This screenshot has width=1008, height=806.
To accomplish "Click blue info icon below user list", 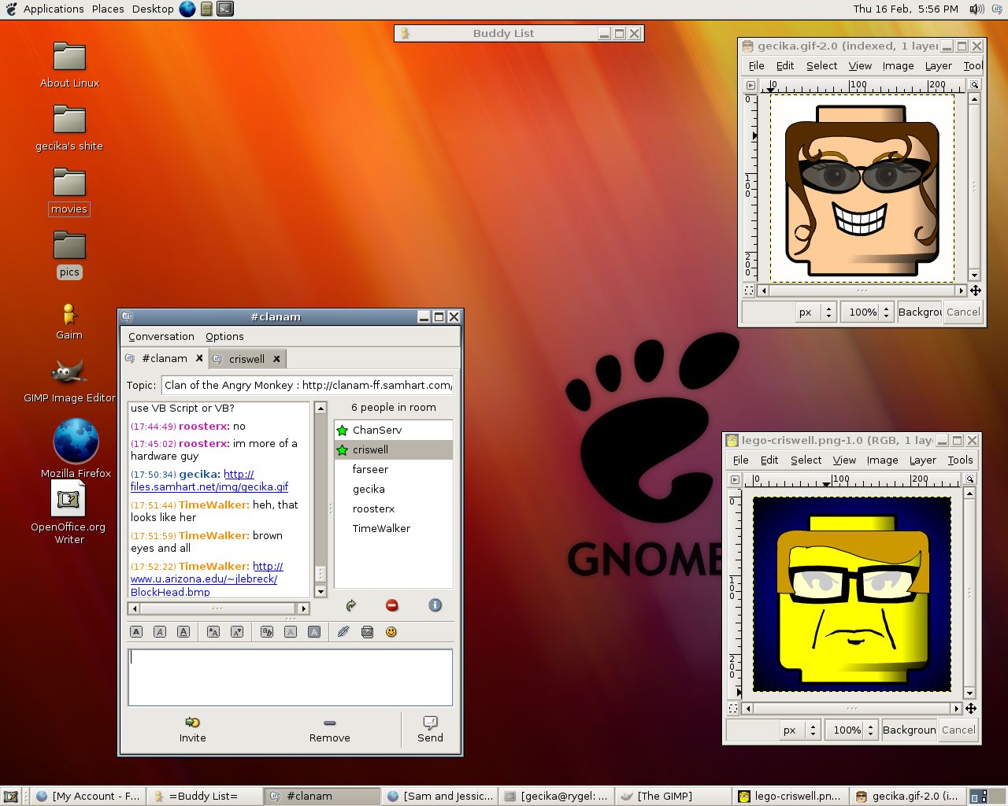I will tap(435, 605).
